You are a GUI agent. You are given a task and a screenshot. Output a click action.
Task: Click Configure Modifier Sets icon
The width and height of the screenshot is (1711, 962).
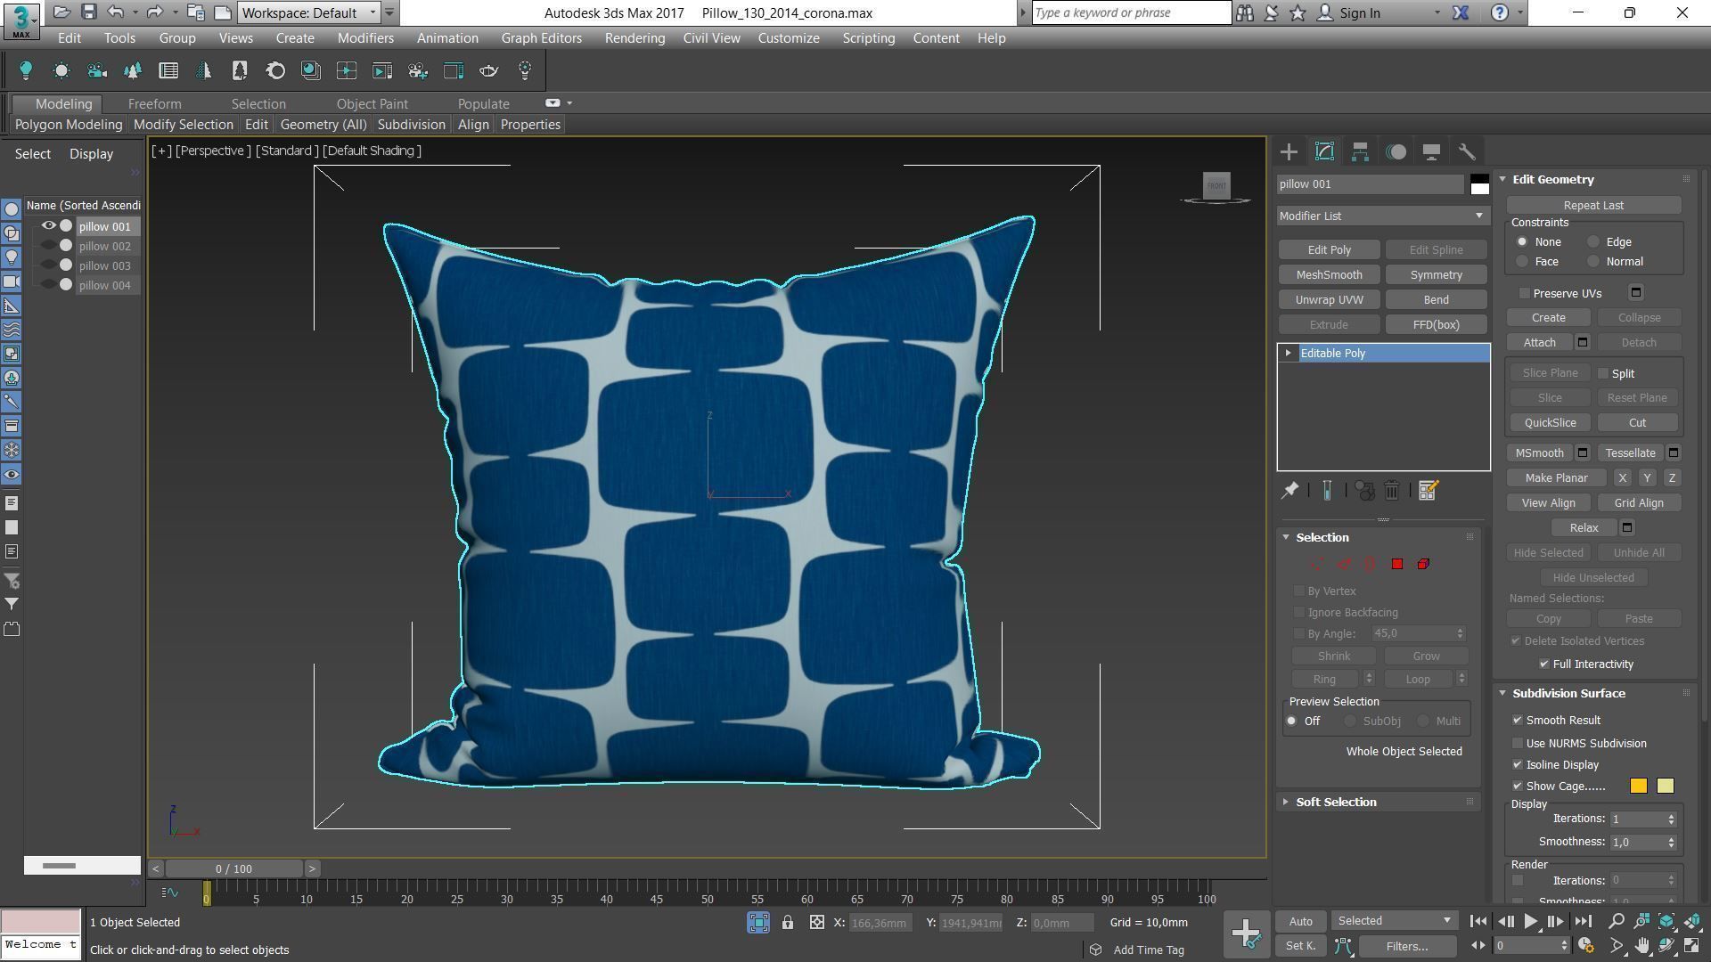coord(1428,491)
